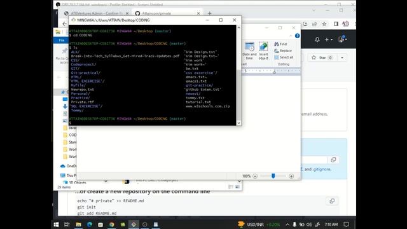Open the Windows notification center
407x229 pixels.
(346, 225)
